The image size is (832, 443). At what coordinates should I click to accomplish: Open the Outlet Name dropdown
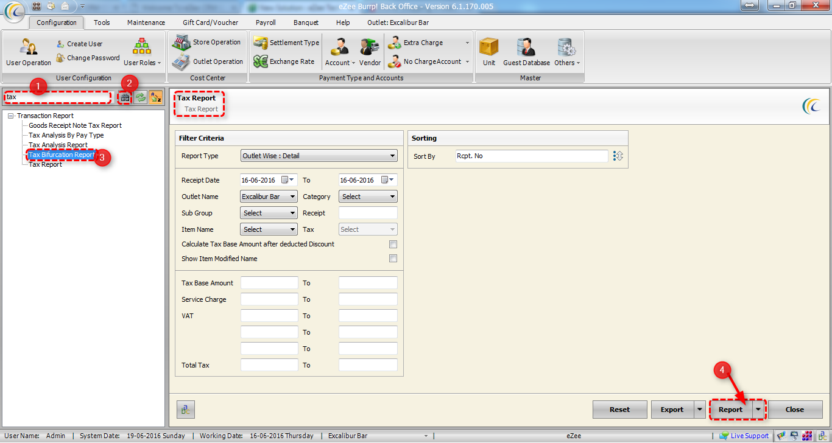(x=269, y=197)
